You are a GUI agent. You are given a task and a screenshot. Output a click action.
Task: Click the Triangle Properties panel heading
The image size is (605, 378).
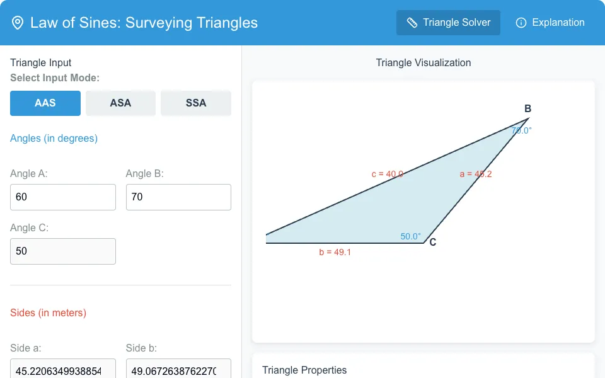tap(304, 370)
